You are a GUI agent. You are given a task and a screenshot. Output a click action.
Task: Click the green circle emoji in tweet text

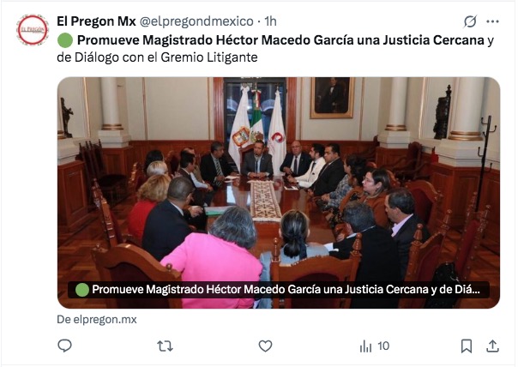(x=65, y=40)
